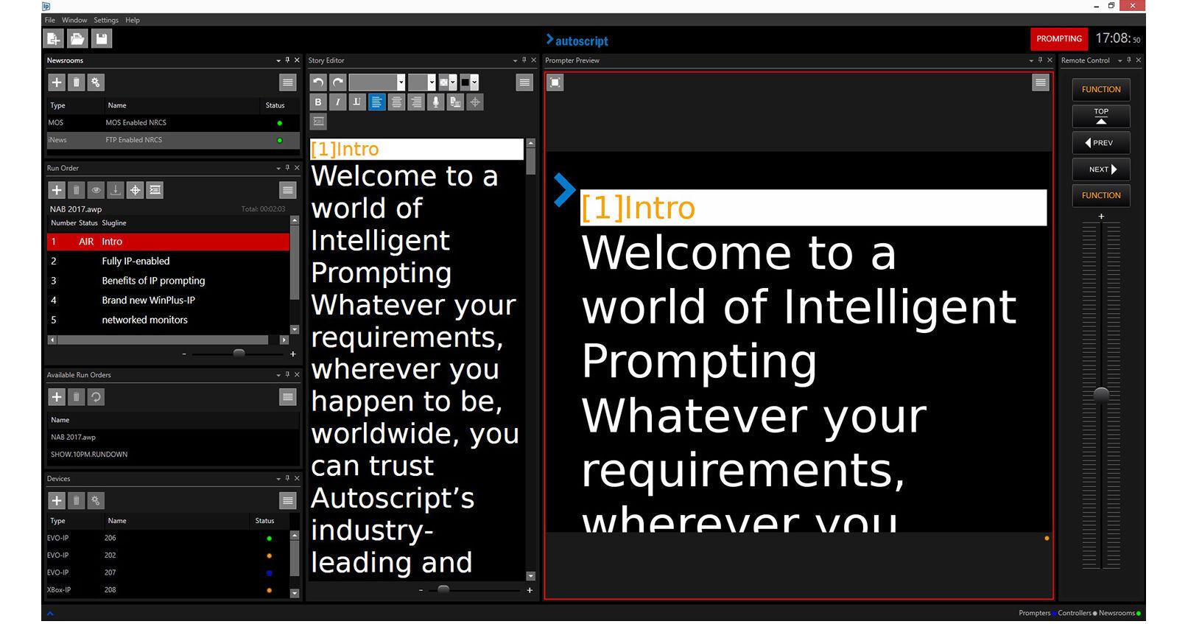1188x624 pixels.
Task: Toggle fullscreen in Prompter Preview
Action: pyautogui.click(x=555, y=83)
